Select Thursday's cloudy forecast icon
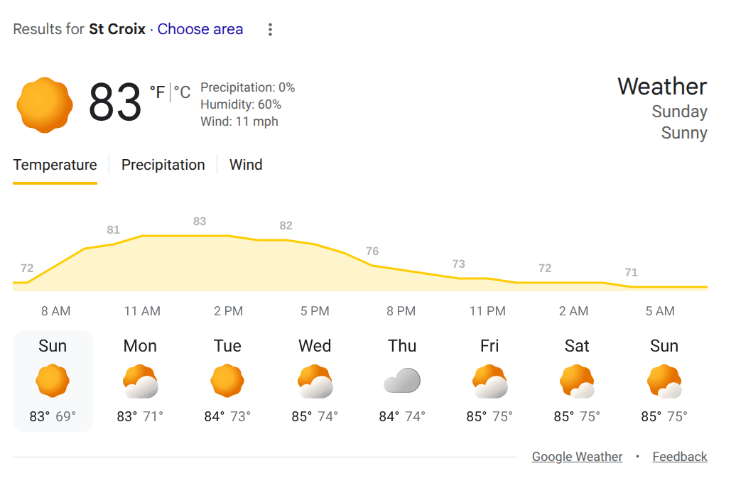The height and width of the screenshot is (483, 731). pyautogui.click(x=402, y=381)
